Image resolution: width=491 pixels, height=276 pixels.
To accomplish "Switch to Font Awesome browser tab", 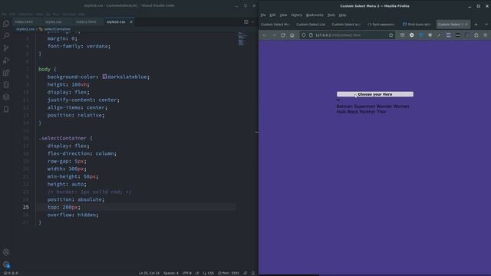I will [x=381, y=25].
